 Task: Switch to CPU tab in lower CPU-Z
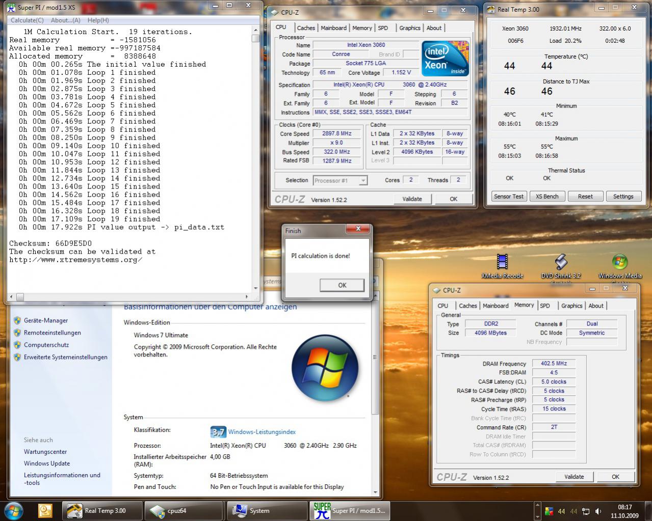coord(443,306)
